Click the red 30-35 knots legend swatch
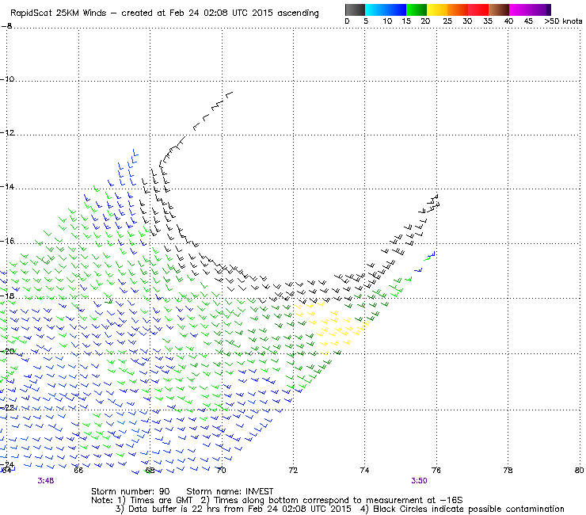586x515 pixels. 478,10
